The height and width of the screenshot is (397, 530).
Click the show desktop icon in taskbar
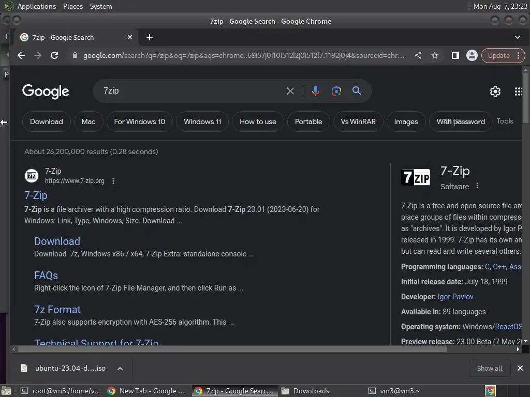coord(6,391)
